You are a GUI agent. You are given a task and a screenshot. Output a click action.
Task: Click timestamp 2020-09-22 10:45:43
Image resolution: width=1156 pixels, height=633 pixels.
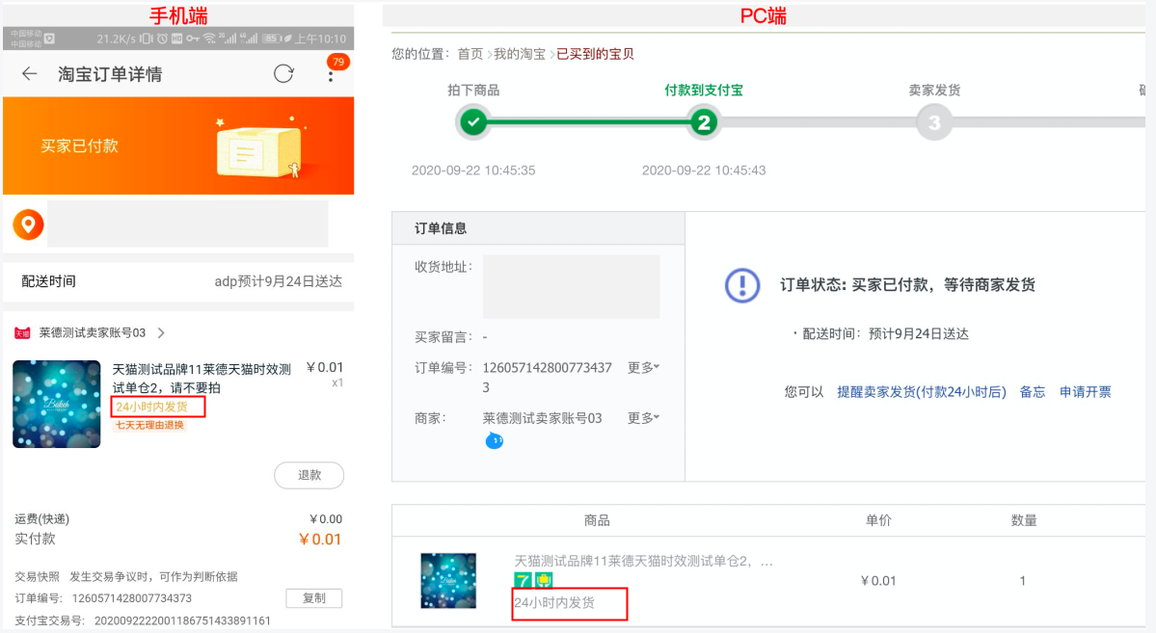pos(703,171)
